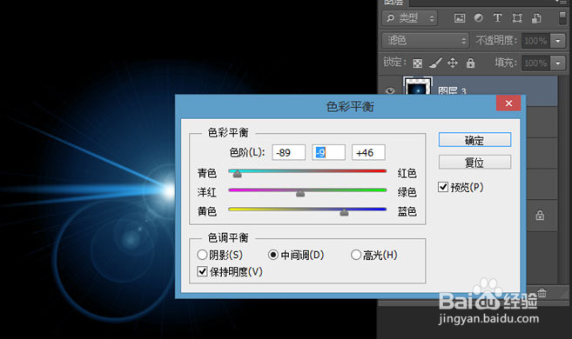572x339 pixels.
Task: Open the blend mode 滤色 dropdown
Action: coord(426,40)
